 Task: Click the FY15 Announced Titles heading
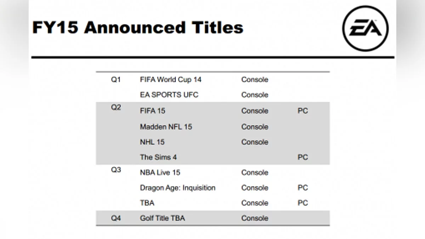[138, 27]
